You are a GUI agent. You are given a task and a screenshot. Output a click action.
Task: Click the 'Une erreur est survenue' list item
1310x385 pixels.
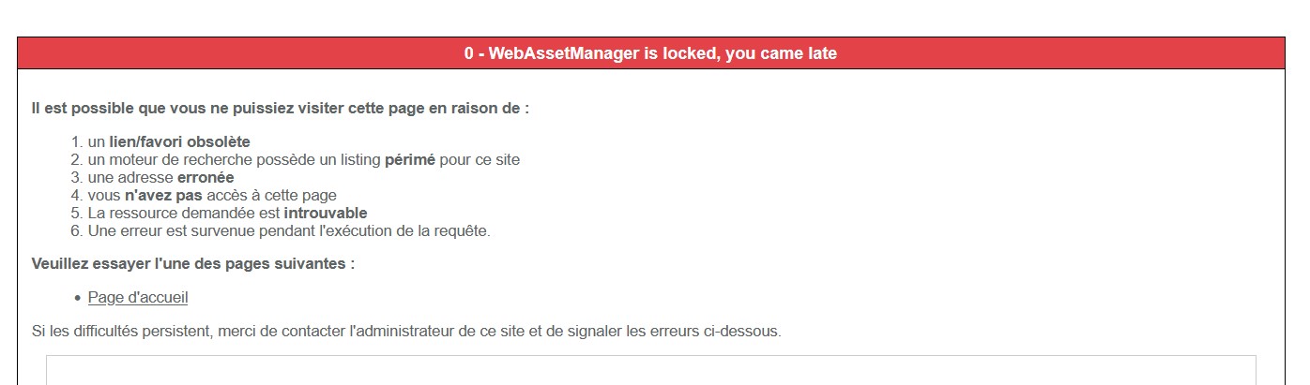[x=289, y=231]
